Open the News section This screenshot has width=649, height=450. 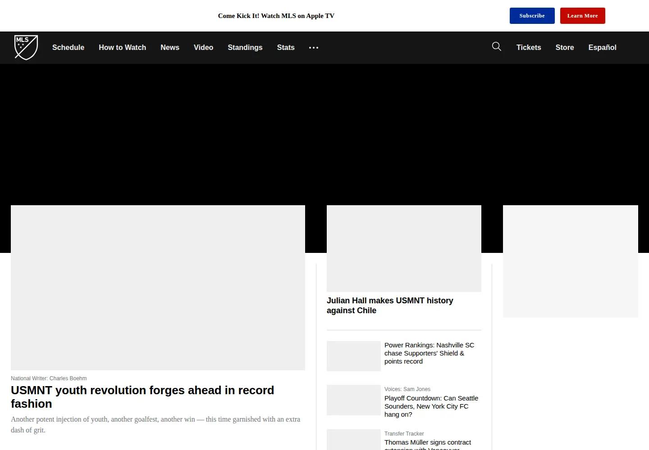(170, 47)
